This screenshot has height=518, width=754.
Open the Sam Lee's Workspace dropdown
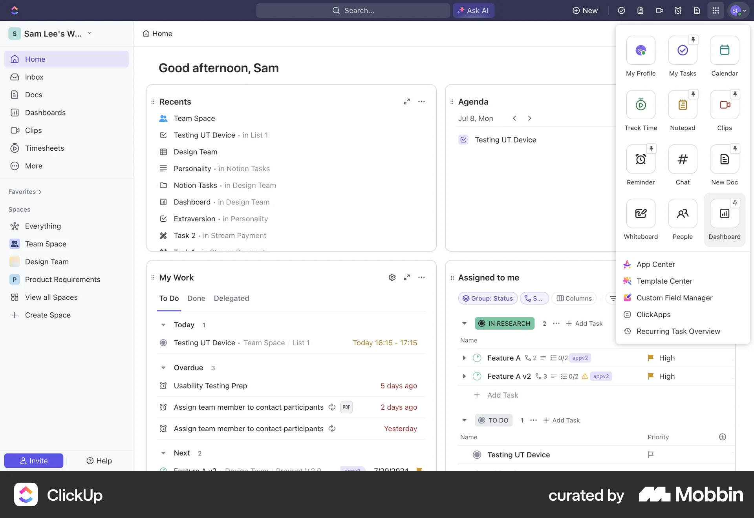(x=90, y=33)
